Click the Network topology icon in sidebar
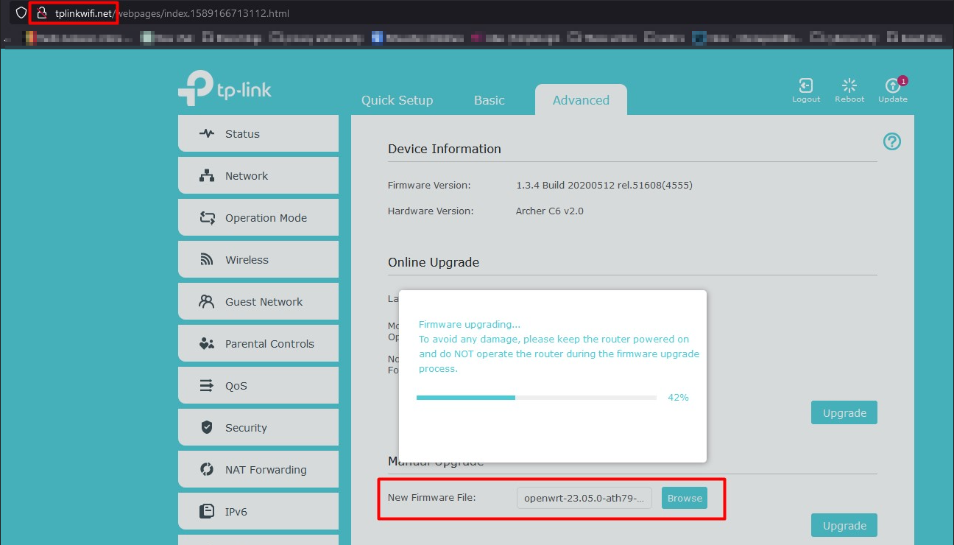Viewport: 954px width, 545px height. 207,175
